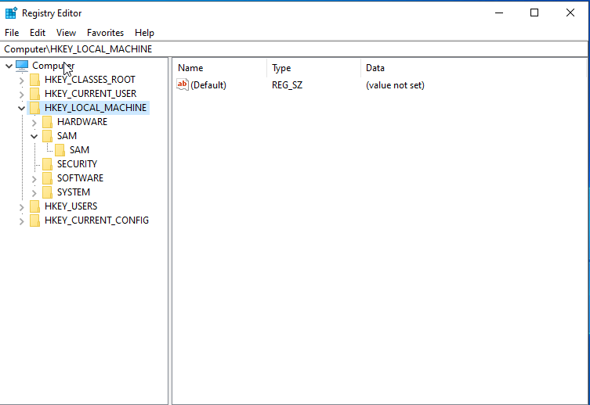Maximize the Registry Editor window

[534, 13]
